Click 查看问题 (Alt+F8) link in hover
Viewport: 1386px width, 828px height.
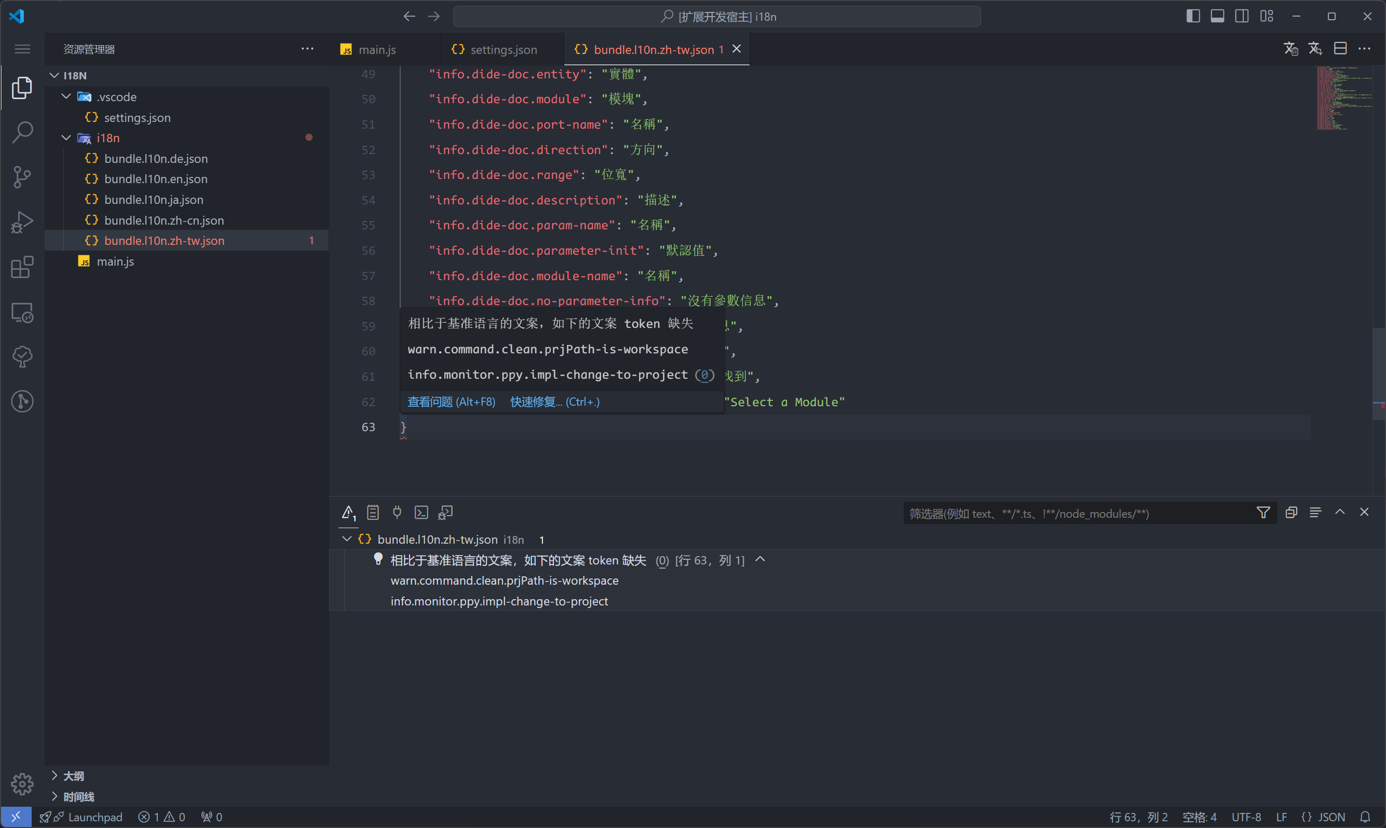tap(451, 402)
